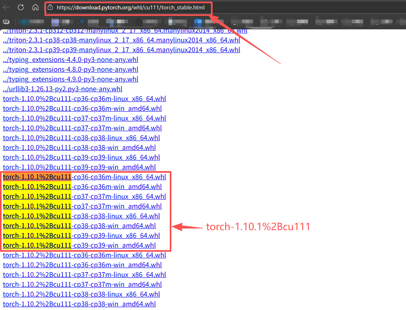Download torch-1.10.1 cu111 cp39 linux wheel
The height and width of the screenshot is (310, 406).
pyautogui.click(x=81, y=235)
